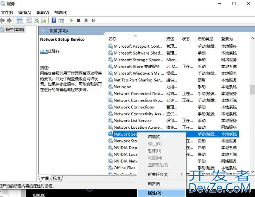The height and width of the screenshot is (197, 255).
Task: Click gear icon of Network Connected Devi... row
Action: tap(110, 93)
